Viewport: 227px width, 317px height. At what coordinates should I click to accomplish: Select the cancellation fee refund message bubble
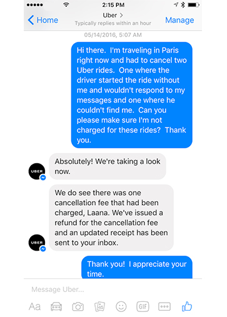[x=111, y=218]
